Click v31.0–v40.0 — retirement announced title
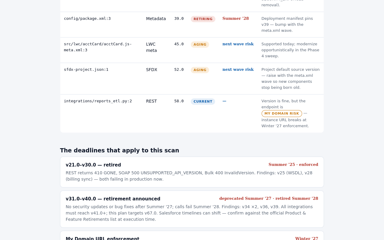Image resolution: width=384 pixels, height=240 pixels. [x=113, y=199]
